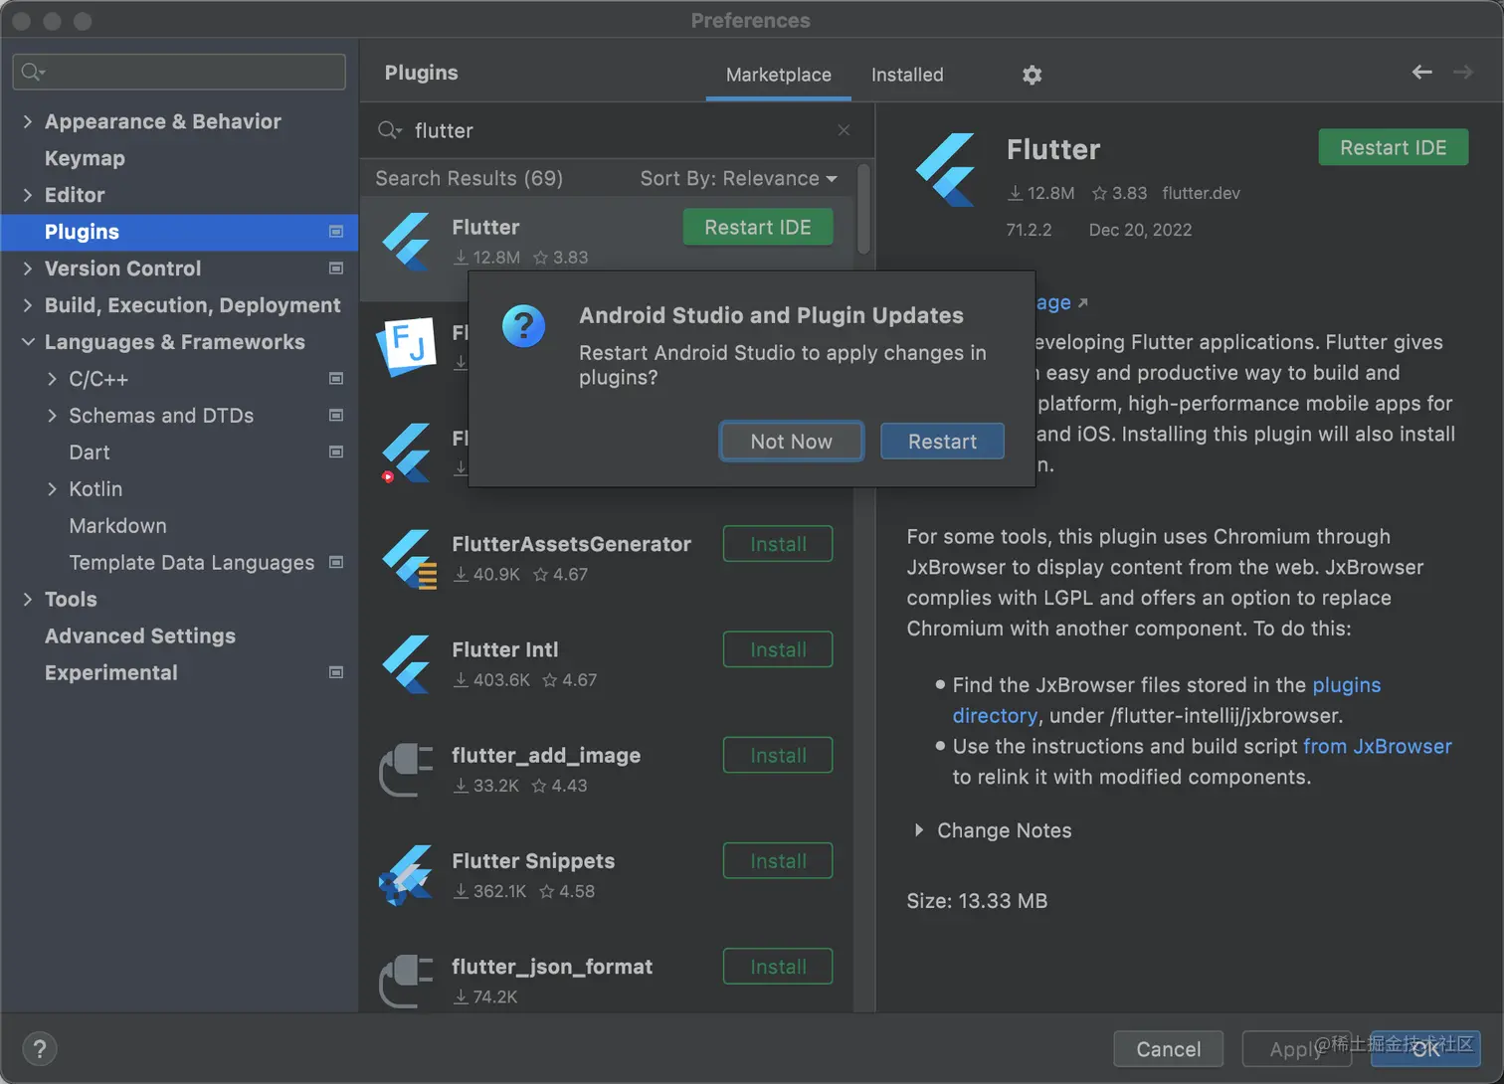Viewport: 1504px width, 1084px height.
Task: Install the Flutter Snippets plugin
Action: point(778,861)
